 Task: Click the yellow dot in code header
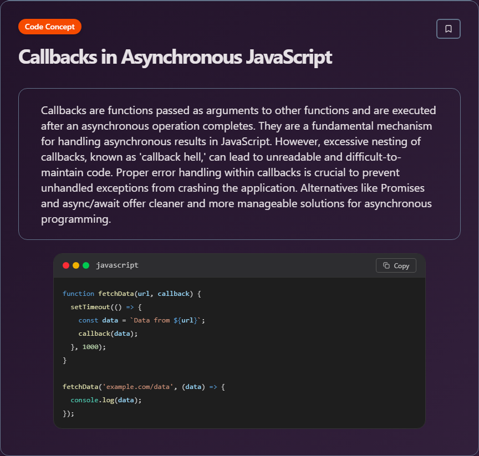(76, 265)
